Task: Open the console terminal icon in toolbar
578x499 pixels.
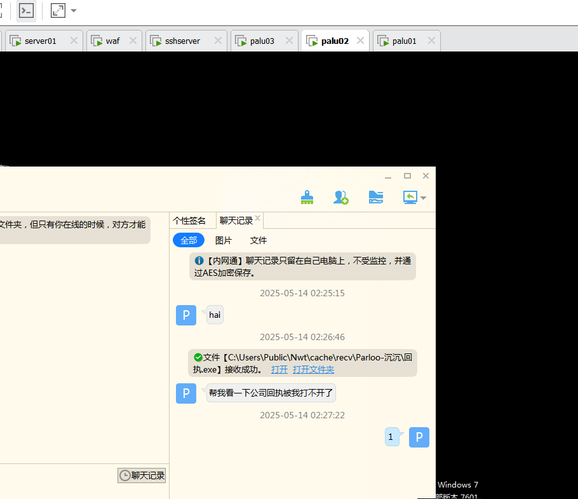Action: click(x=26, y=11)
